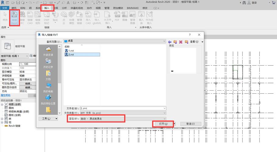Click the red delete X icon
Viewport: 277px width, 152px height.
tap(181, 42)
